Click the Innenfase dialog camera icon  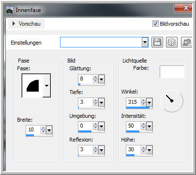[x=10, y=10]
